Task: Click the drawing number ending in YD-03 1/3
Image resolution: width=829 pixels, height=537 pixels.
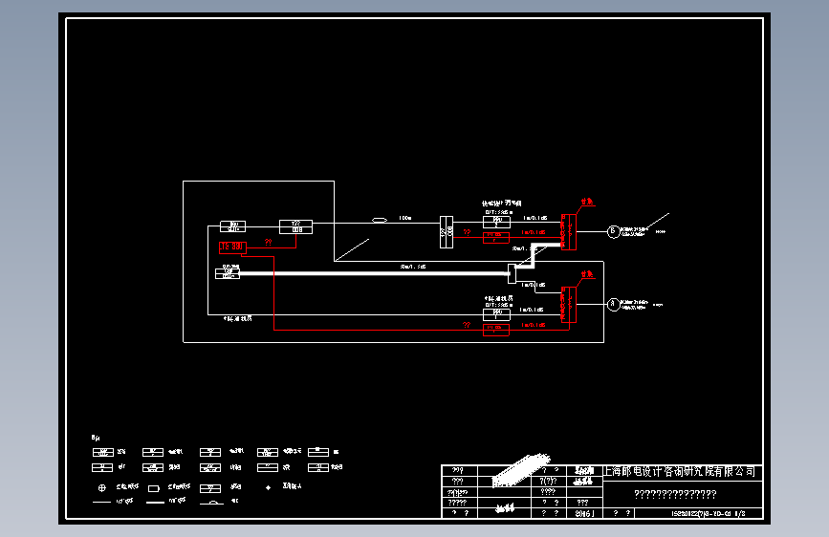Action: pos(709,514)
